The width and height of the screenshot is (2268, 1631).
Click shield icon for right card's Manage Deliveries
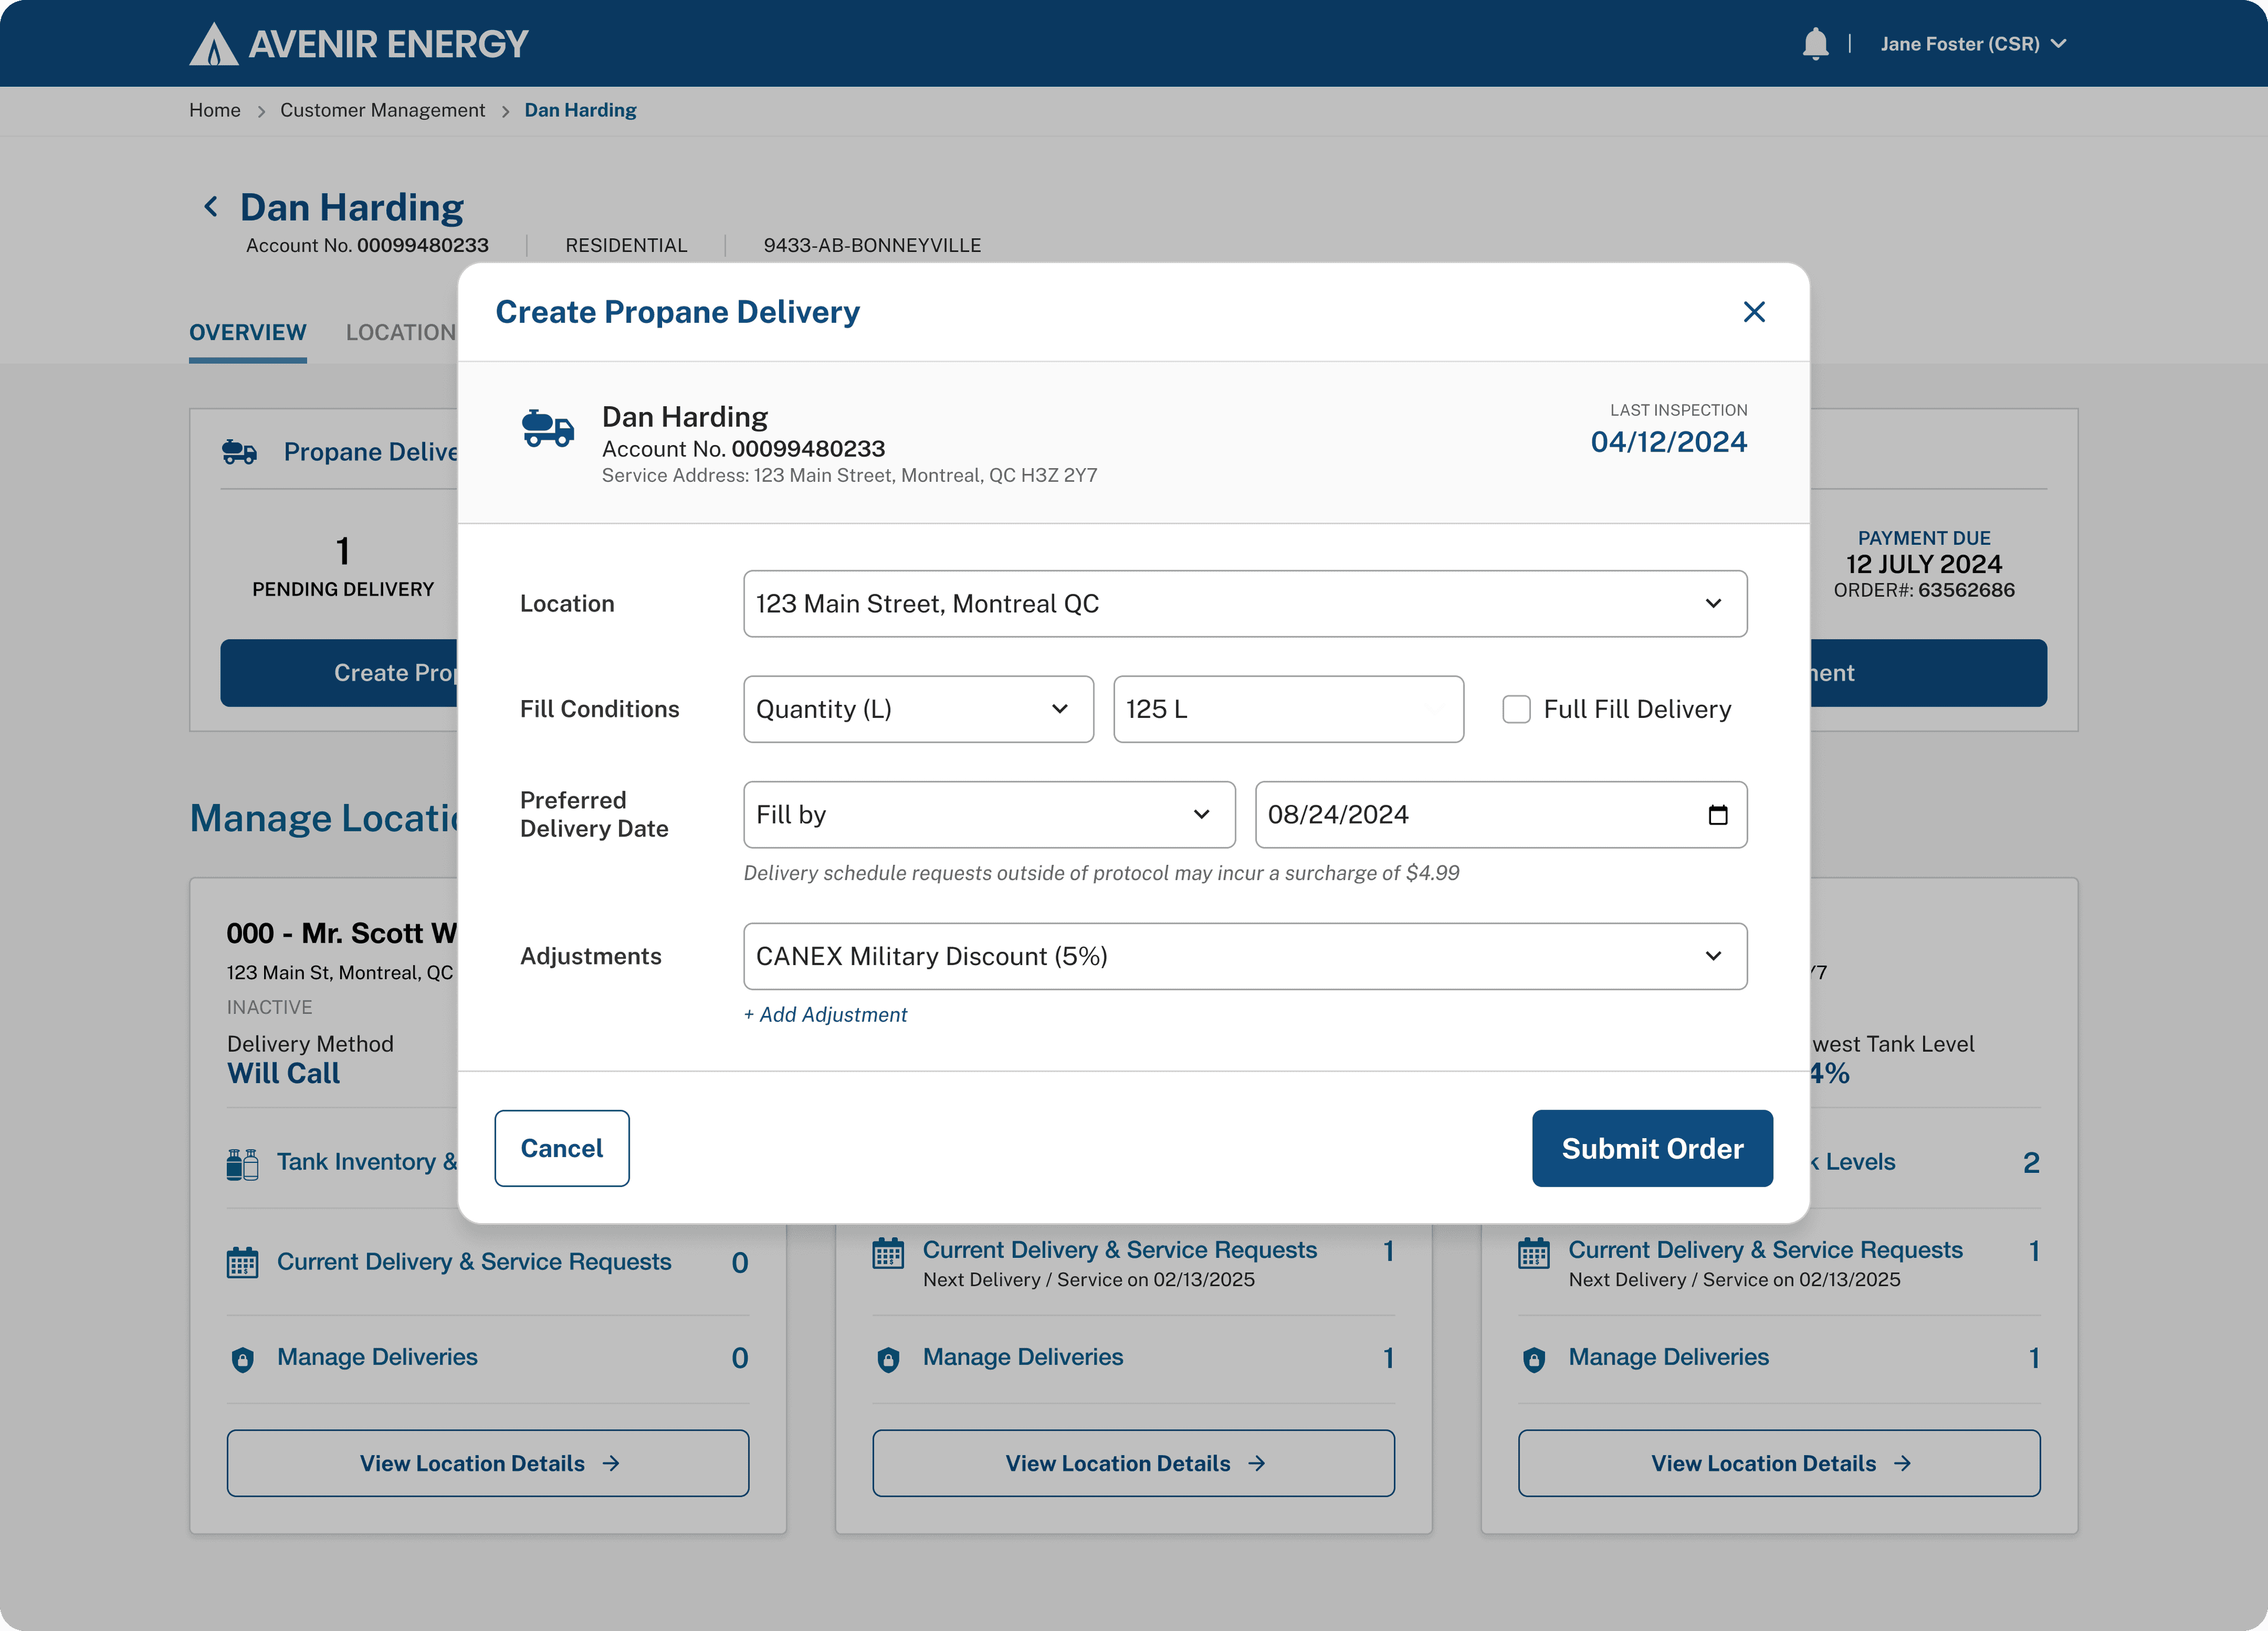point(1533,1359)
